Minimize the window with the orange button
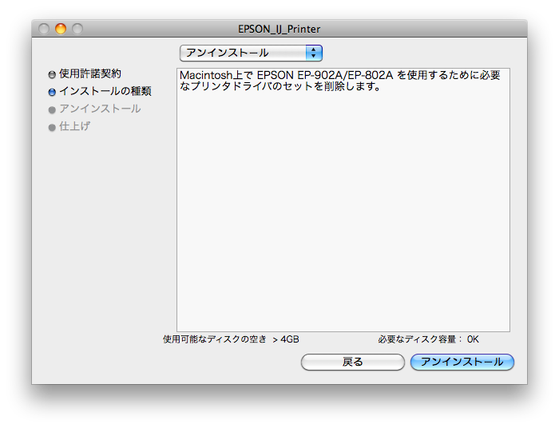The height and width of the screenshot is (428, 559). click(61, 29)
